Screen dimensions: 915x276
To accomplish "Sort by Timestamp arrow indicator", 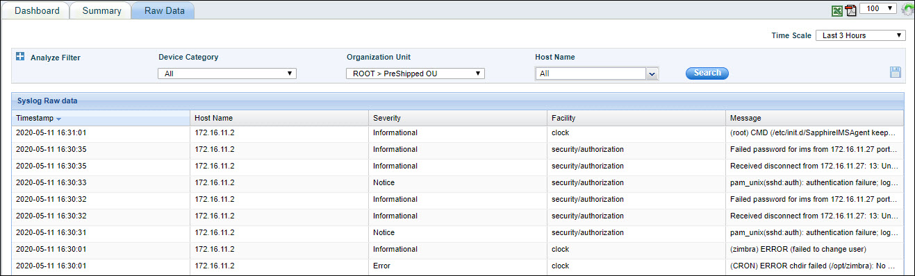I will 58,119.
